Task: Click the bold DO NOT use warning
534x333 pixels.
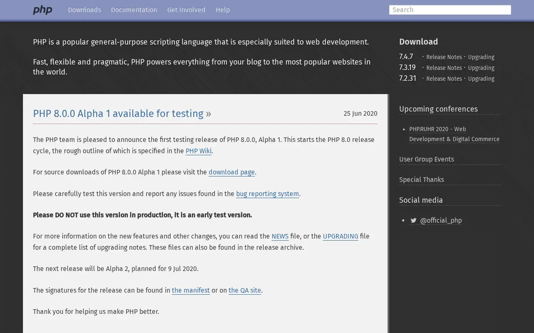Action: pos(142,215)
